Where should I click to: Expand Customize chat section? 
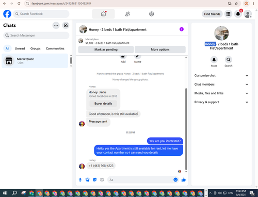tap(221, 75)
